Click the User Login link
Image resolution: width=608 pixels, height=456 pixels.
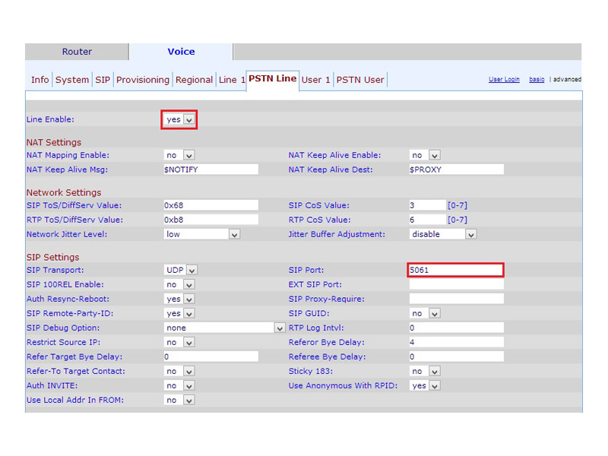504,80
